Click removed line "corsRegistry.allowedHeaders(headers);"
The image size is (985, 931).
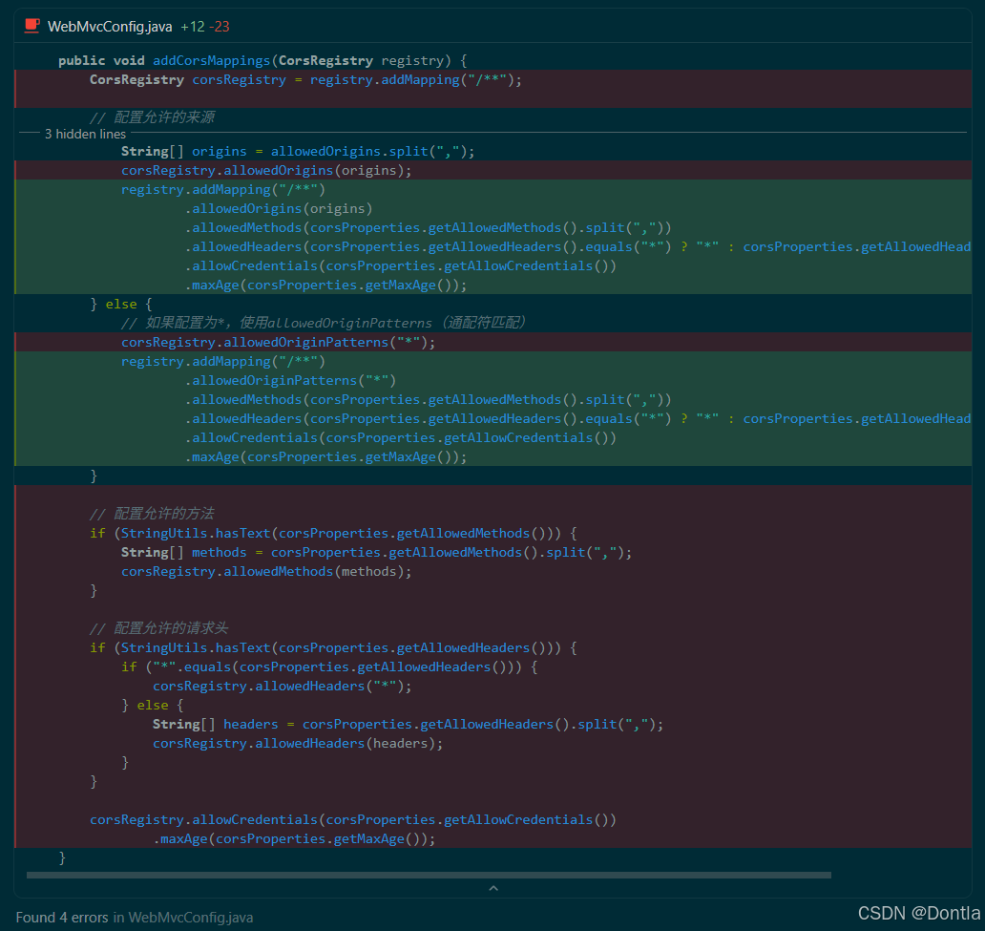pyautogui.click(x=298, y=743)
